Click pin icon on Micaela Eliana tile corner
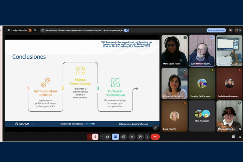Image resolution: width=243 pixels, height=162 pixels. tap(240, 129)
